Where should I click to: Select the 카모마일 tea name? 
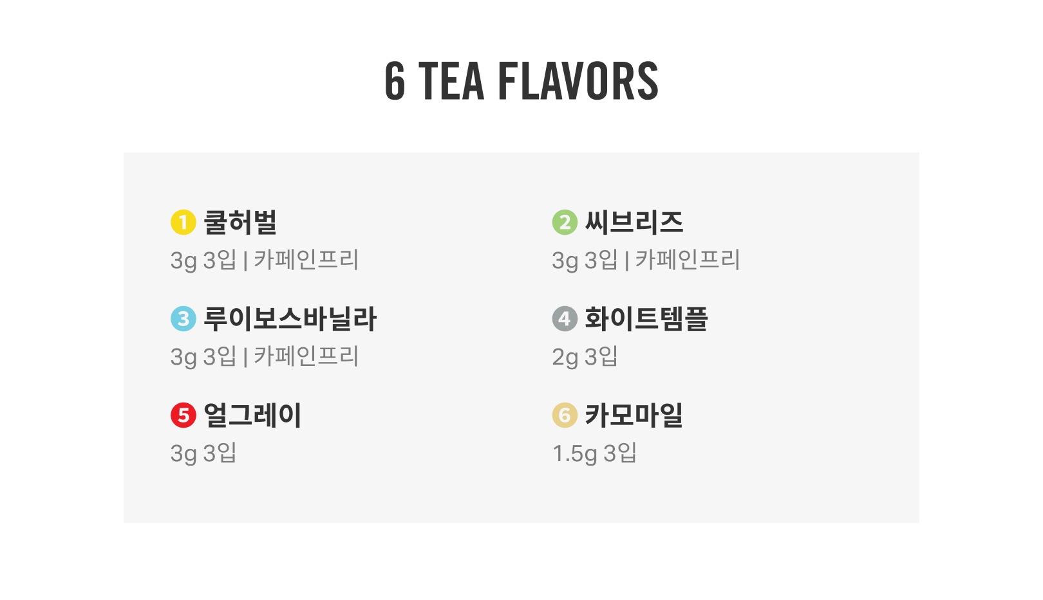tap(634, 415)
